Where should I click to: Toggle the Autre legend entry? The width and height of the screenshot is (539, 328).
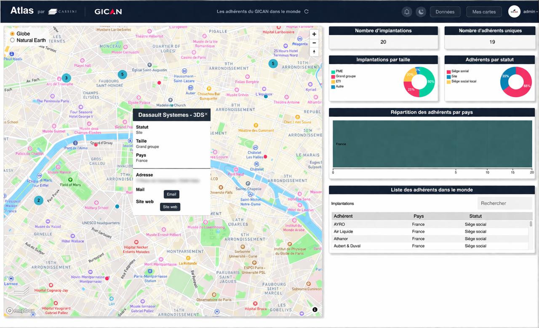[337, 87]
